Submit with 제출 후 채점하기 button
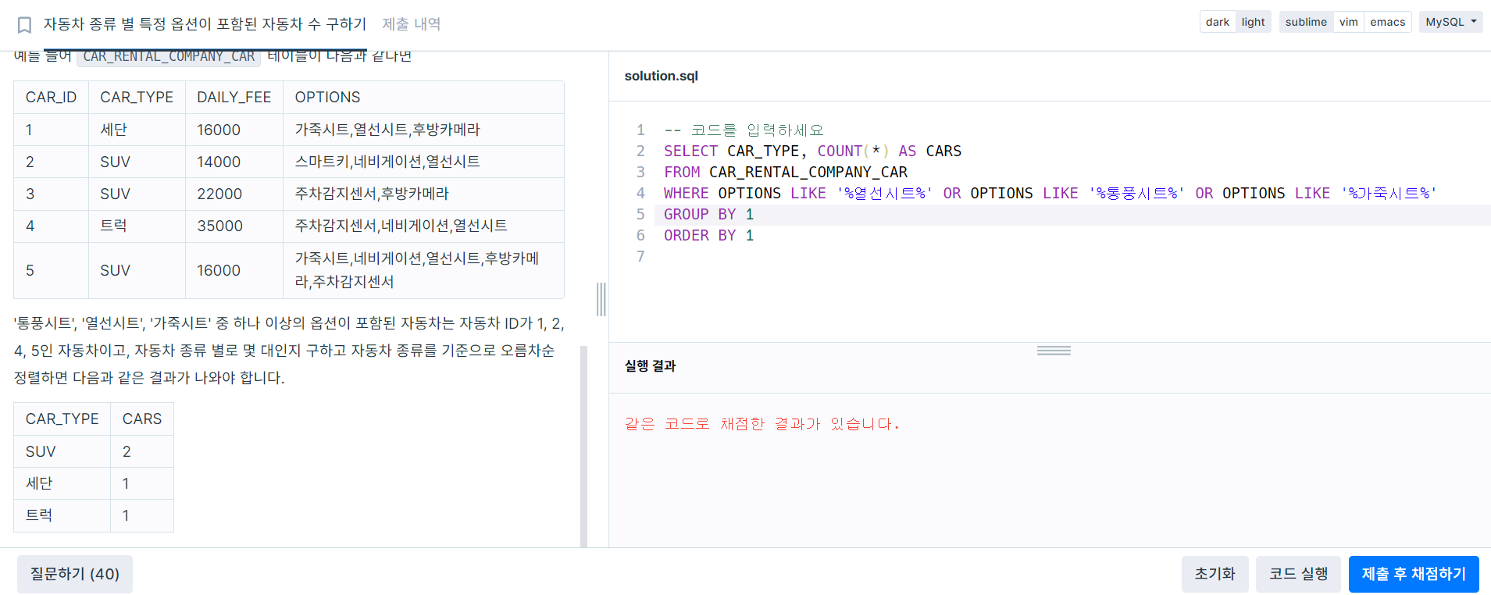The height and width of the screenshot is (595, 1491). [1414, 574]
